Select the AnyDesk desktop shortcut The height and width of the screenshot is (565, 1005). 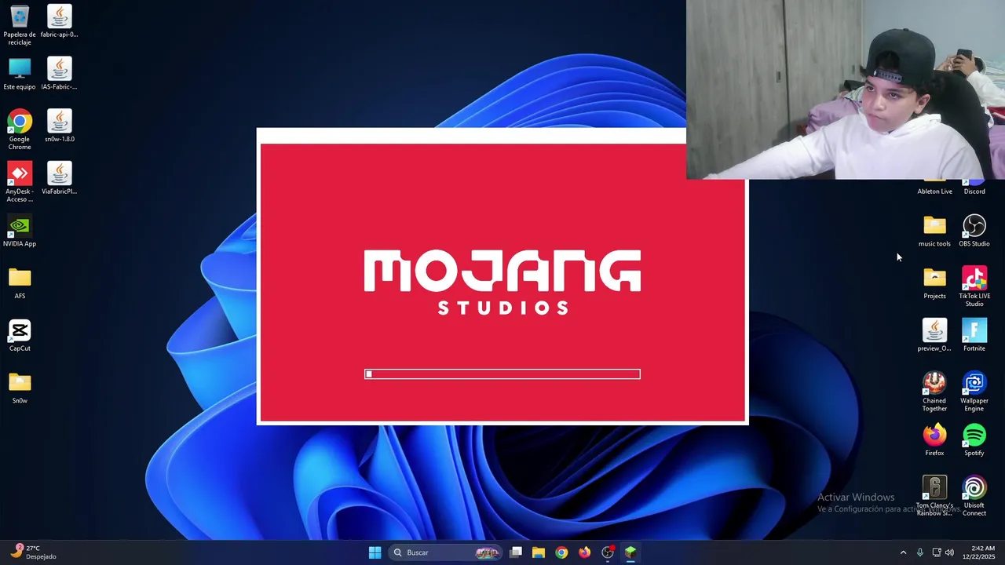pos(20,182)
